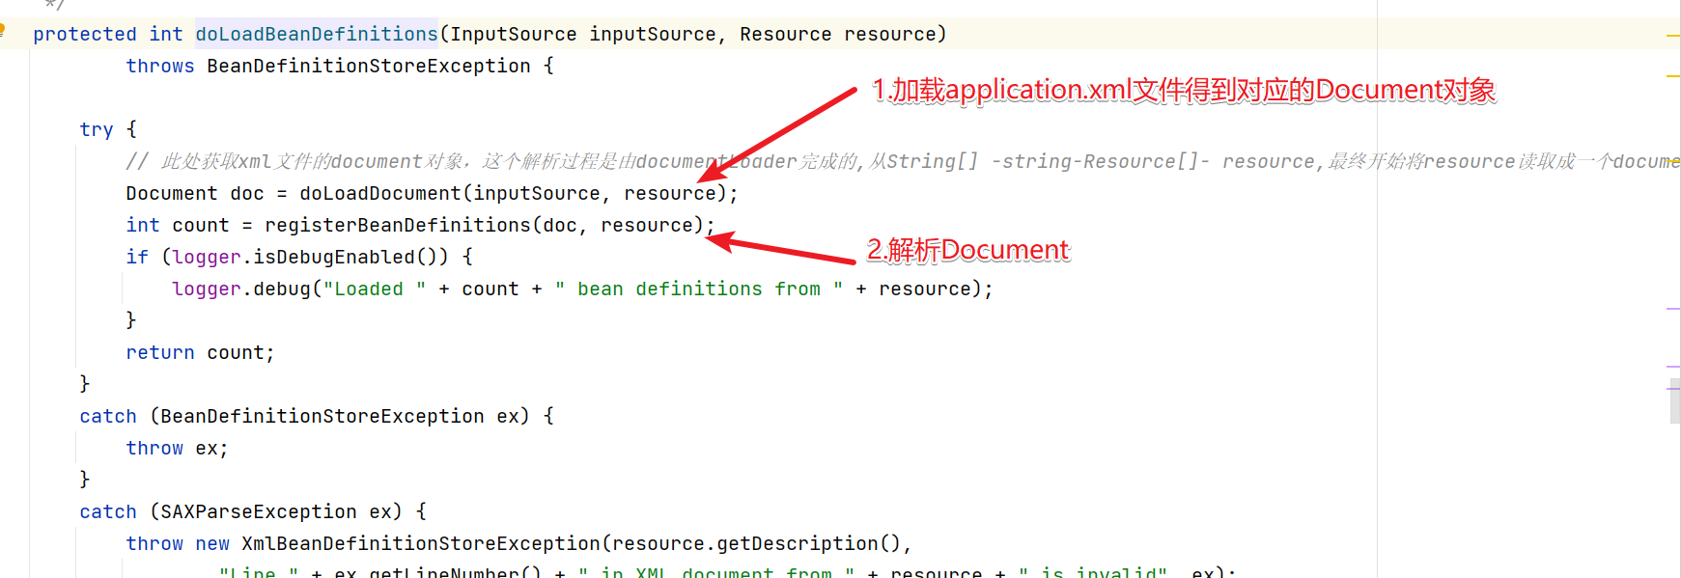Click SAXParseException in the catch clause
The width and height of the screenshot is (1681, 578).
(x=259, y=511)
